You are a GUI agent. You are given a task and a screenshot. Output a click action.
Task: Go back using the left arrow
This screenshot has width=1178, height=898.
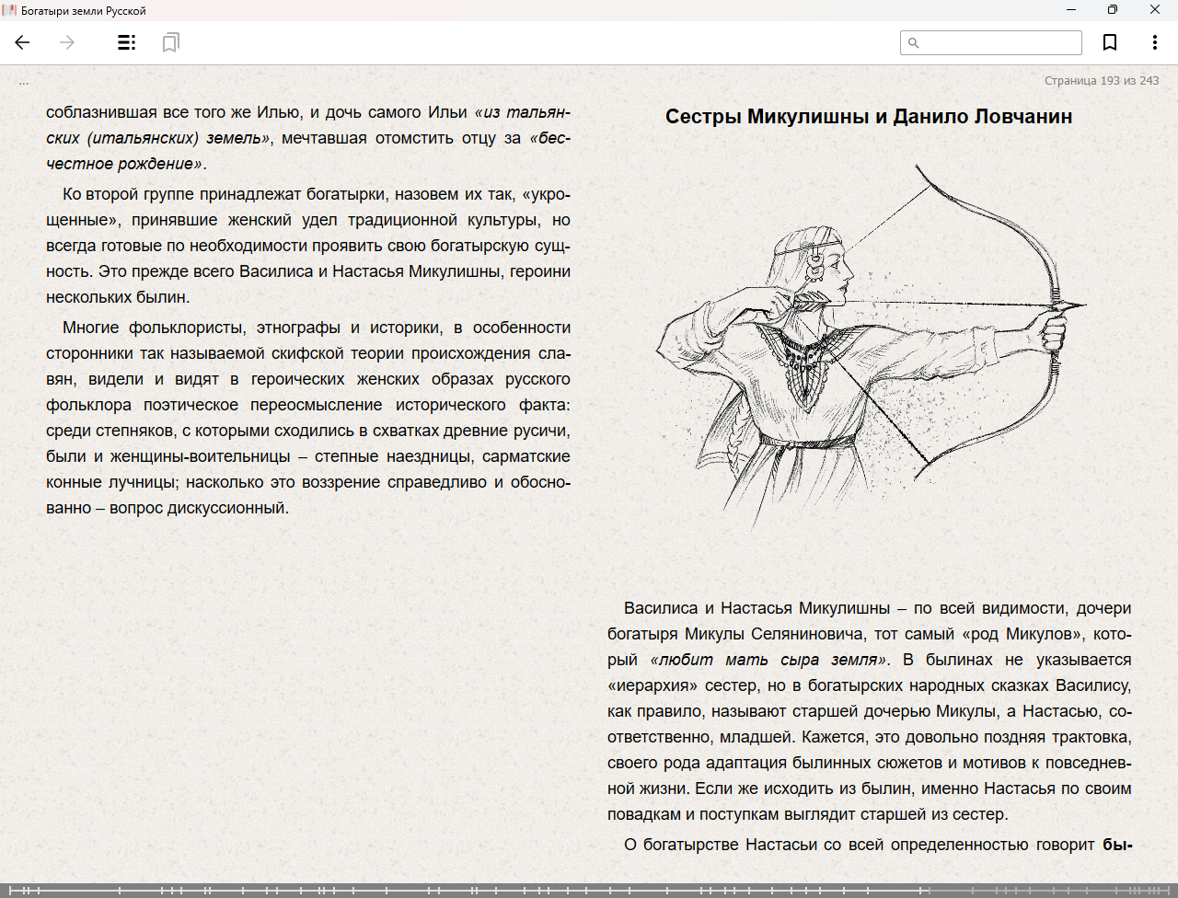point(23,42)
